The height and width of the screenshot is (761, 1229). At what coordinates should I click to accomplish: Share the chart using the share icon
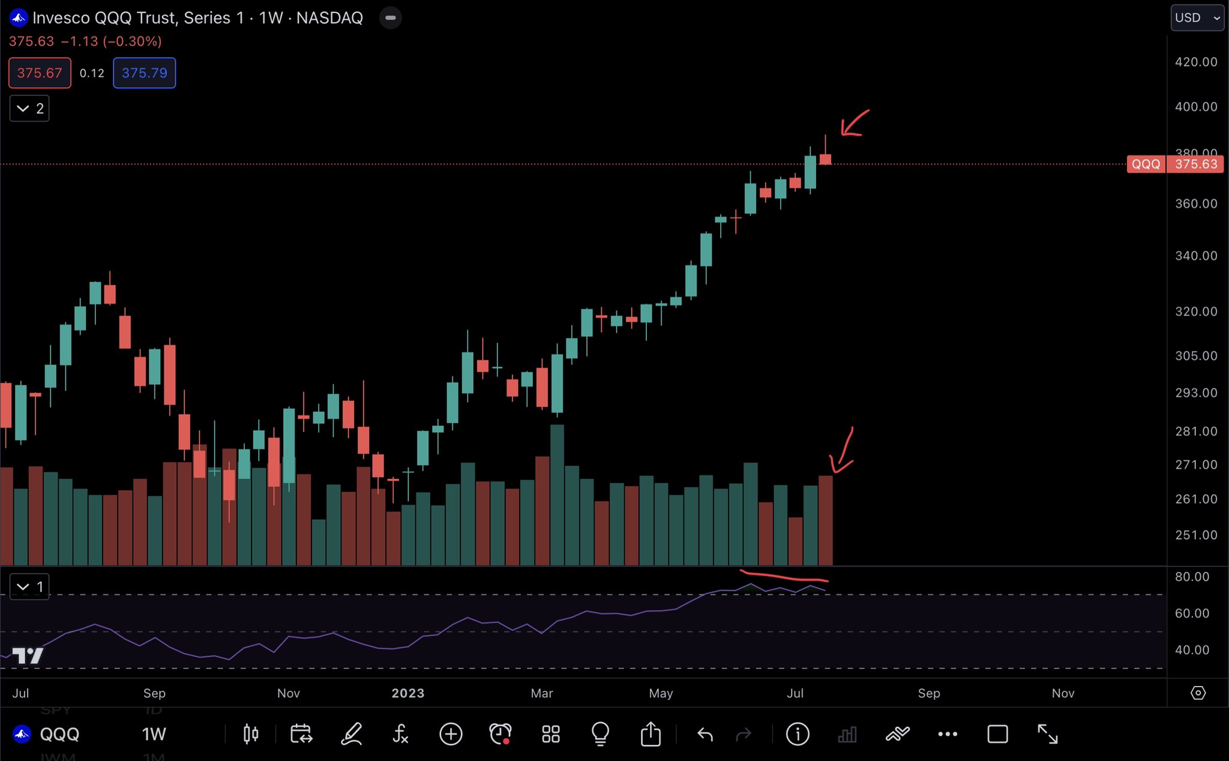click(651, 733)
